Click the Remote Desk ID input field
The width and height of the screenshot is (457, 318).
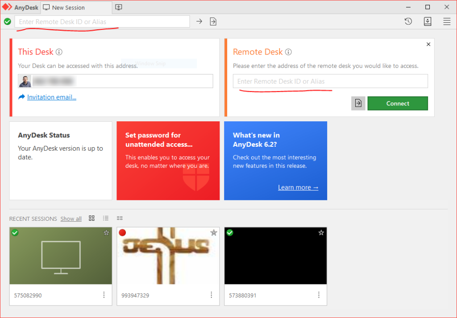pyautogui.click(x=330, y=81)
